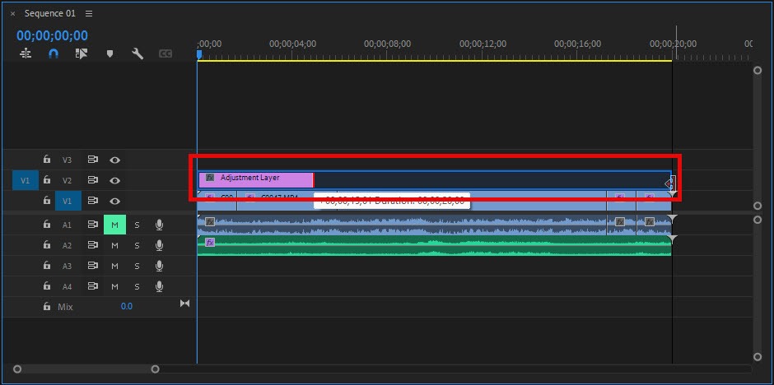Toggle V1 track output eye
Image resolution: width=774 pixels, height=385 pixels.
[115, 201]
